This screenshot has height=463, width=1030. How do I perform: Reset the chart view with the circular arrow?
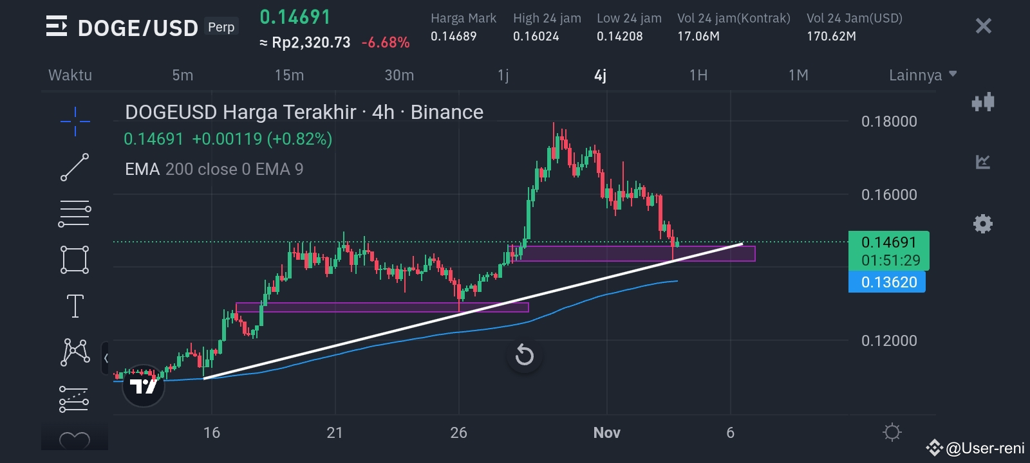(525, 355)
